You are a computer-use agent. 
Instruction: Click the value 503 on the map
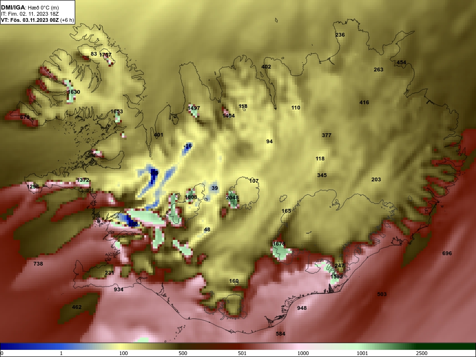[382, 294]
